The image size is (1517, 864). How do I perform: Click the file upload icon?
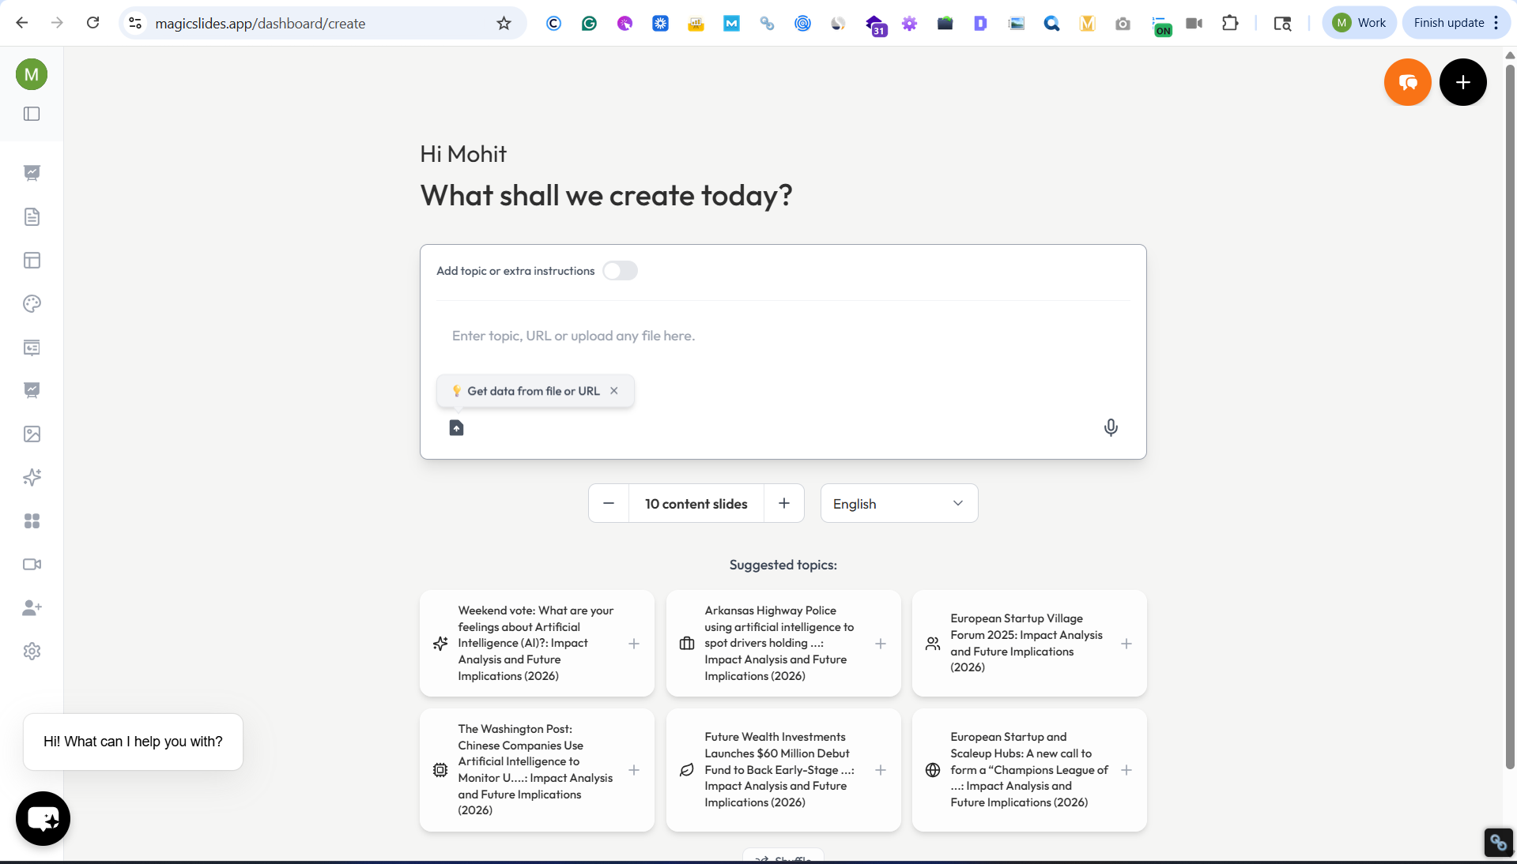click(x=456, y=428)
